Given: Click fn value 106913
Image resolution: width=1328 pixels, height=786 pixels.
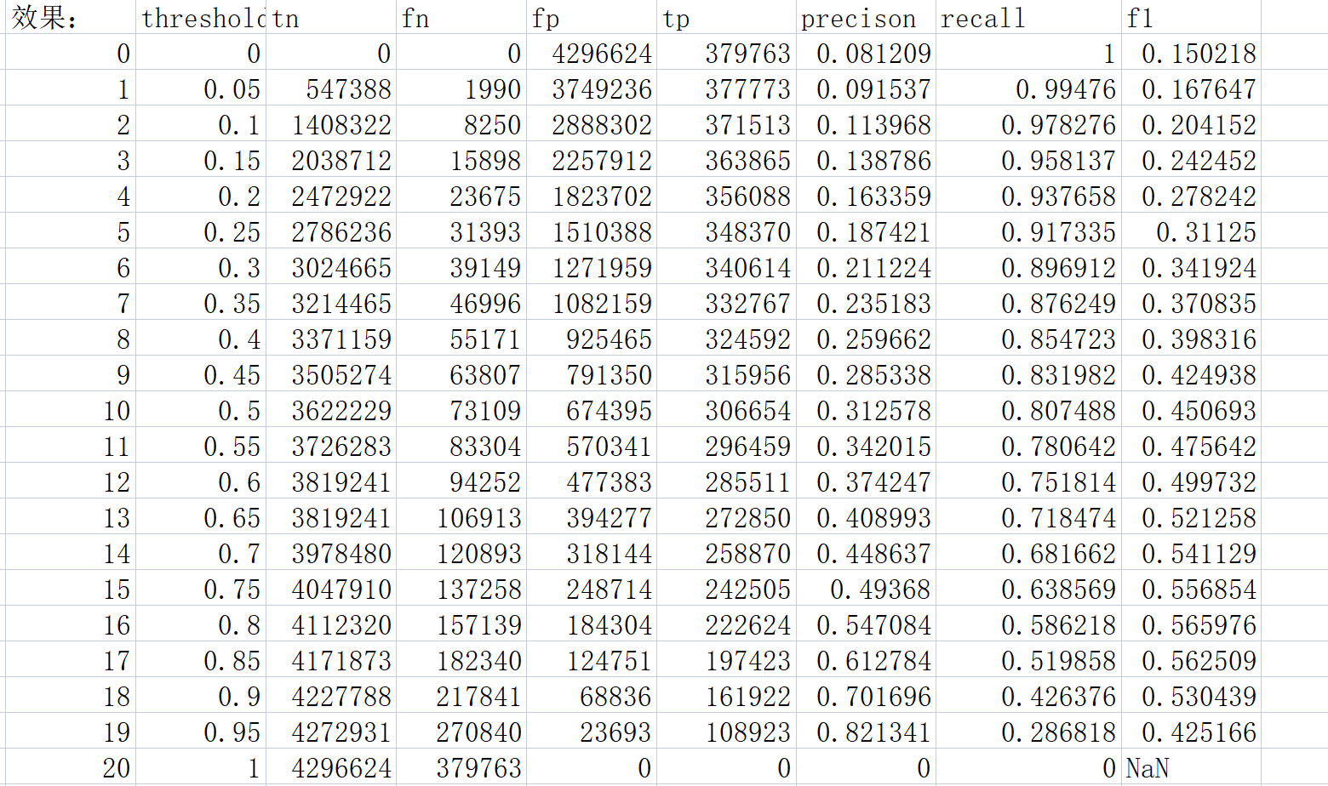Looking at the screenshot, I should pyautogui.click(x=461, y=517).
